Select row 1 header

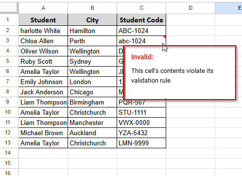tap(8, 20)
